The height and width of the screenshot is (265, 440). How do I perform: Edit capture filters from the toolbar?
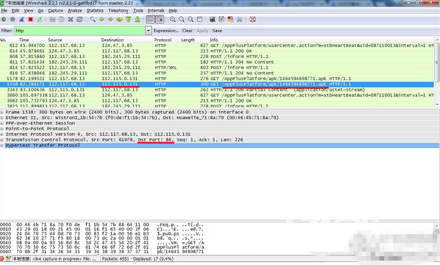[213, 19]
